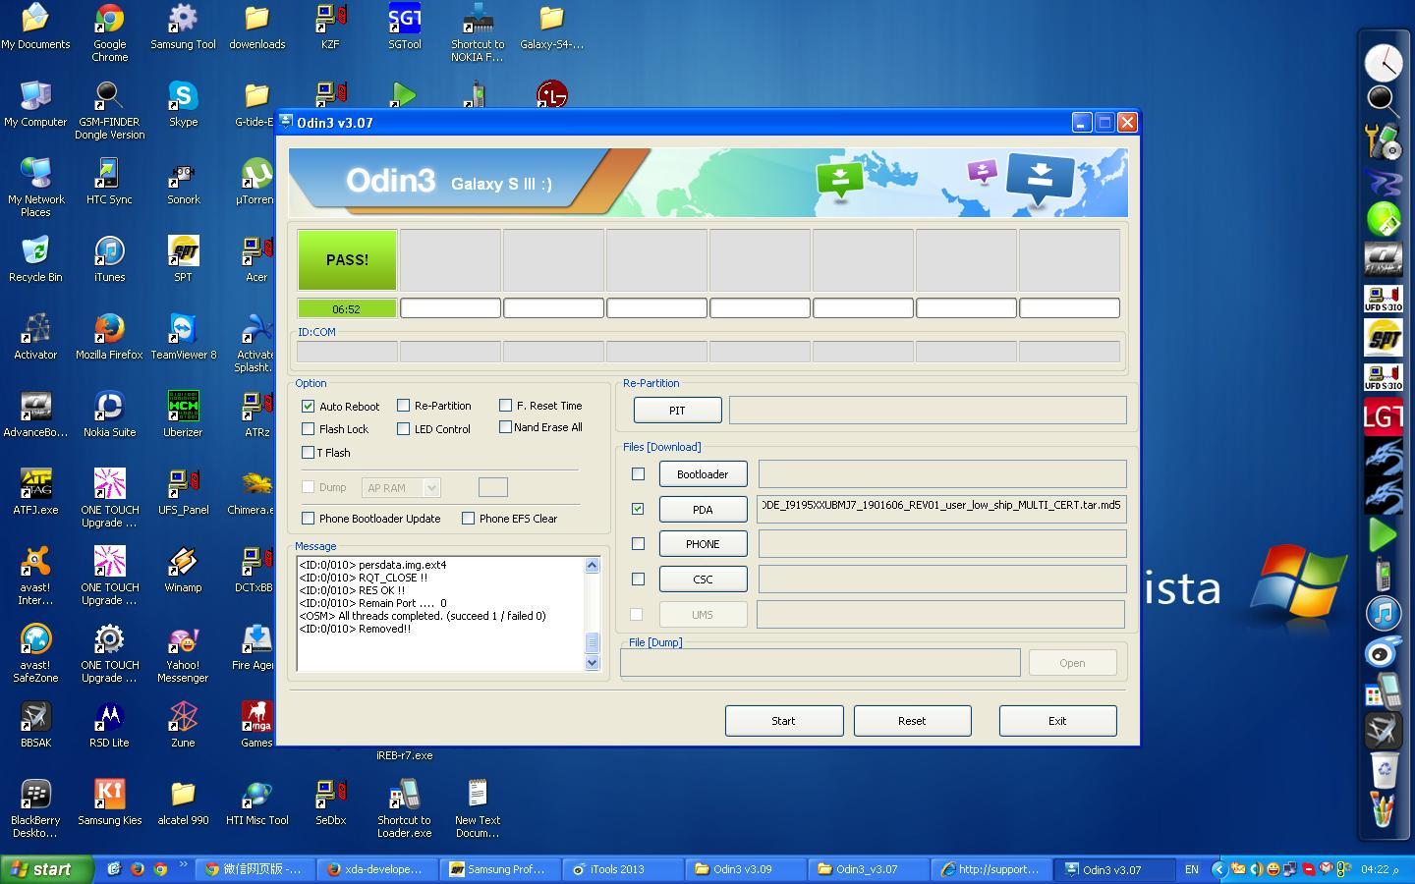Open the SeDbx desktop icon

tap(330, 802)
